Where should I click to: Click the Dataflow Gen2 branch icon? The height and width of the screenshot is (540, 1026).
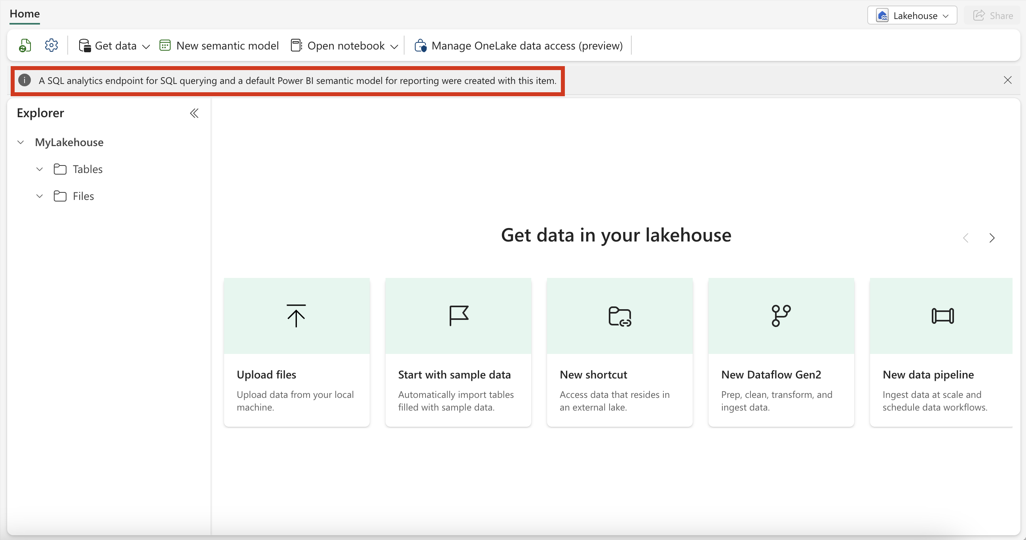coord(781,316)
